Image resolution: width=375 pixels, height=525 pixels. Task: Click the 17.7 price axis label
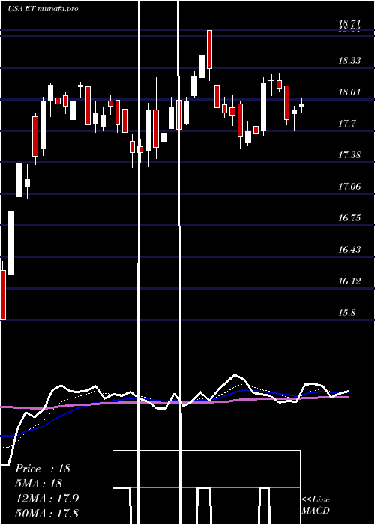pos(346,124)
